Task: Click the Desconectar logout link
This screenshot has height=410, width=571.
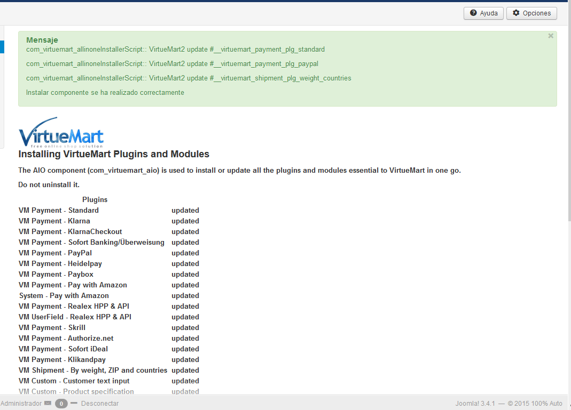Action: (x=100, y=404)
